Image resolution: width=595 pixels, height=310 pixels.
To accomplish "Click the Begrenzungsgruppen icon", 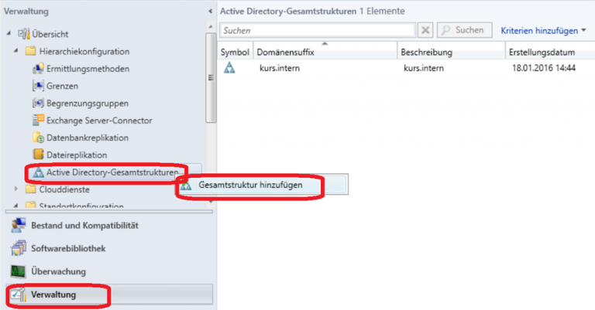I will 39,103.
